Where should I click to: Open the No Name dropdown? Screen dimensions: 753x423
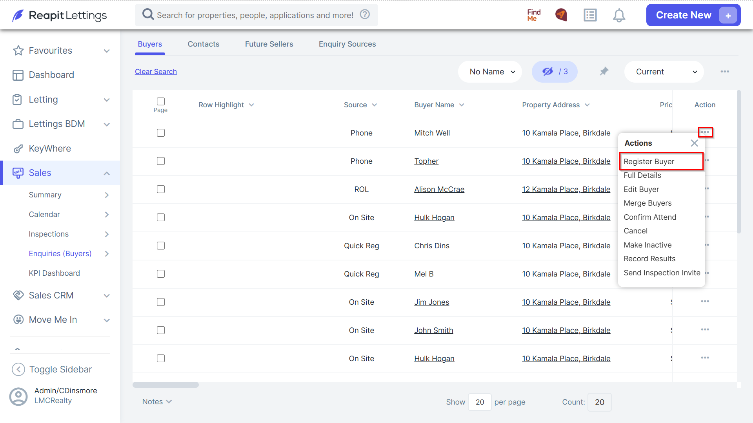click(x=490, y=71)
